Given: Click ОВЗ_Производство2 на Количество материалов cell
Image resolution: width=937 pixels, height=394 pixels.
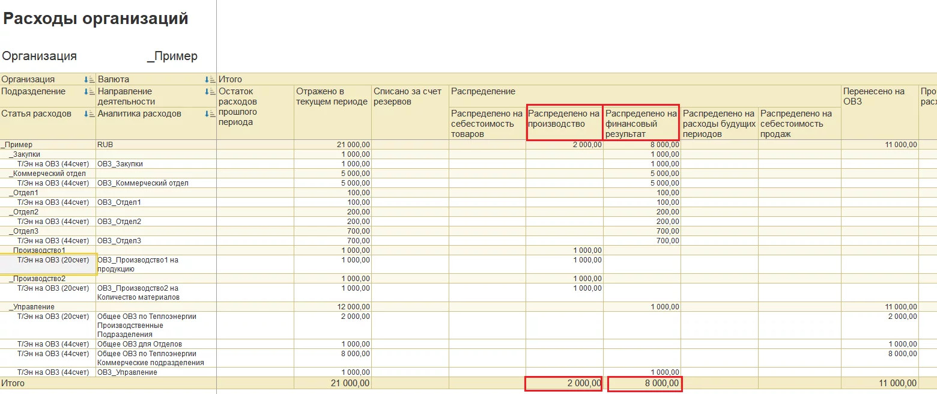Looking at the screenshot, I should pyautogui.click(x=156, y=292).
